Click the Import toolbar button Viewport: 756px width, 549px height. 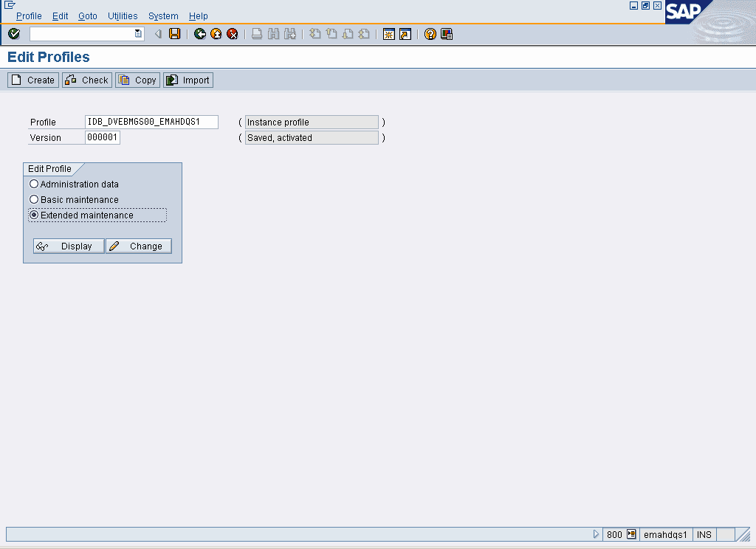point(188,80)
